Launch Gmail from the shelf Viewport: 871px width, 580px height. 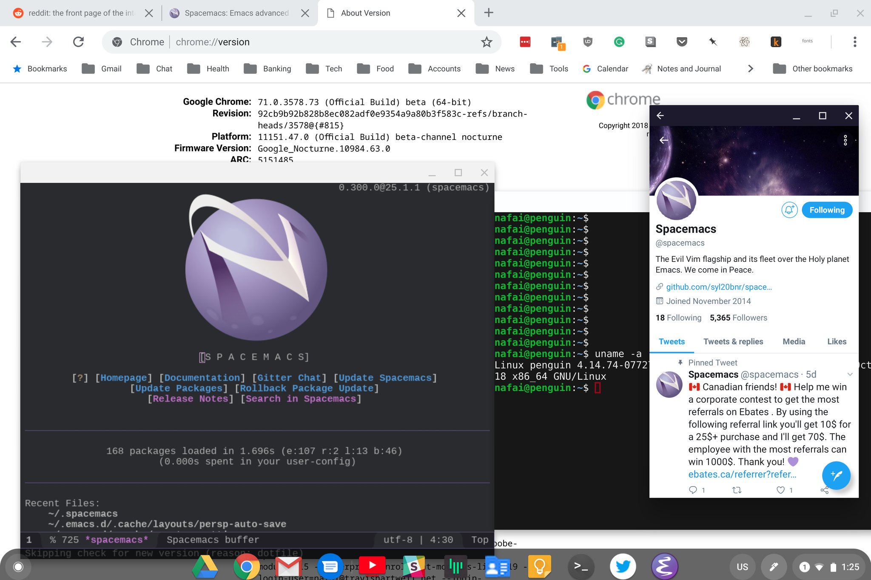point(288,566)
